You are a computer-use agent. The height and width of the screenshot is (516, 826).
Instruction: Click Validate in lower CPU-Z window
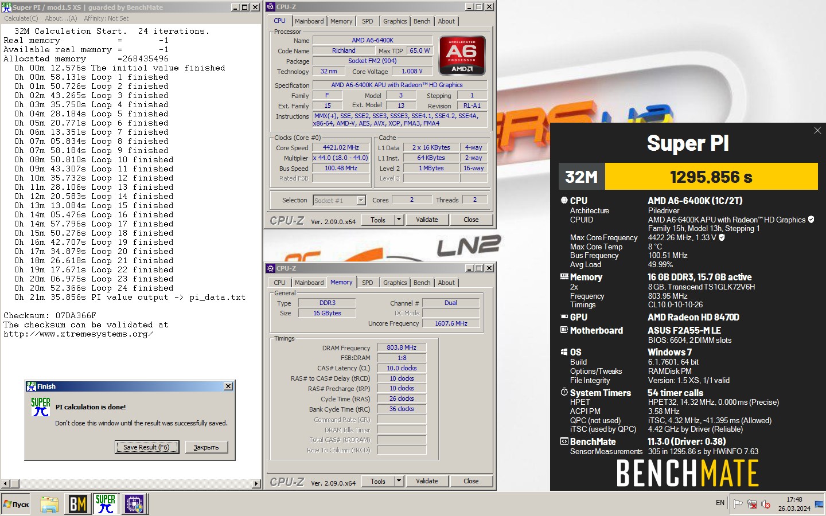pos(427,481)
